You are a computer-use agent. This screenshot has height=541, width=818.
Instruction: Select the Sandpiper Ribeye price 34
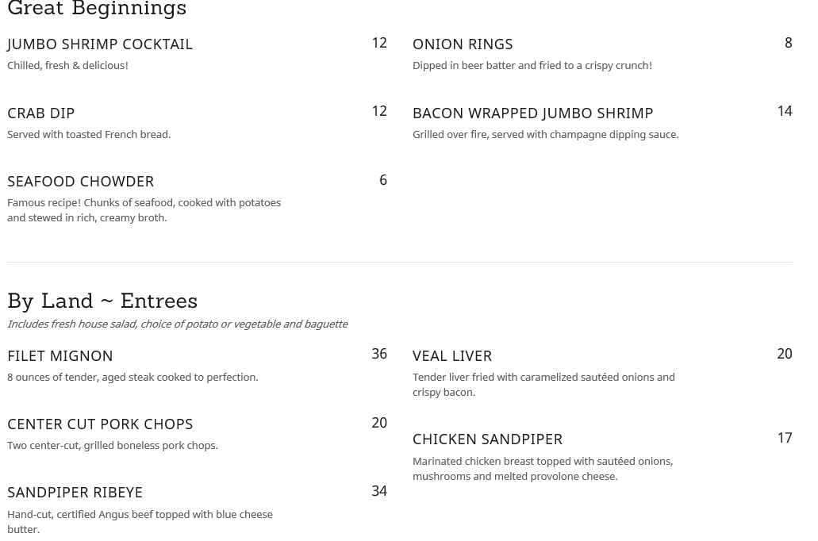click(379, 491)
